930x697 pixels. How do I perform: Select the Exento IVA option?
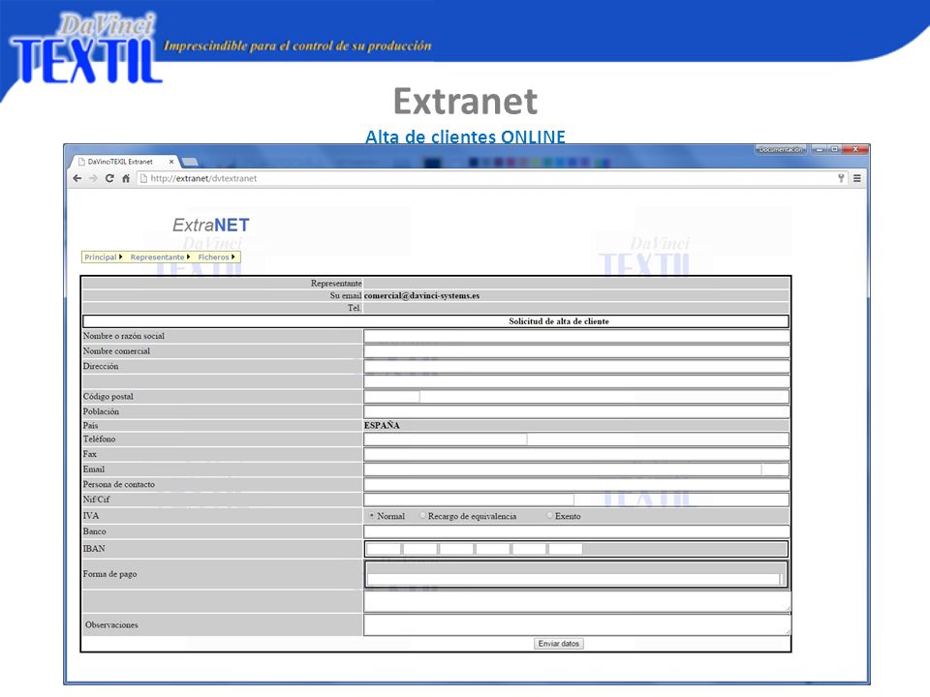click(x=550, y=516)
